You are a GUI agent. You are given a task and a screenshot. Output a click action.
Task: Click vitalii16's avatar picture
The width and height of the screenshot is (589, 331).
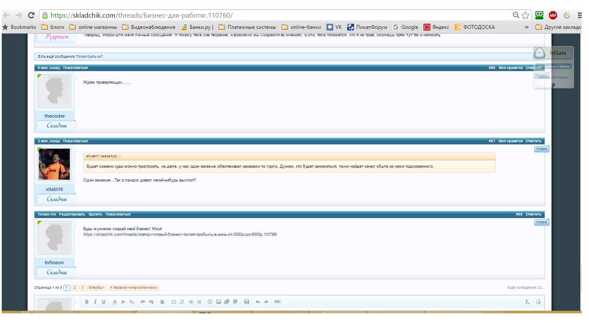54,164
